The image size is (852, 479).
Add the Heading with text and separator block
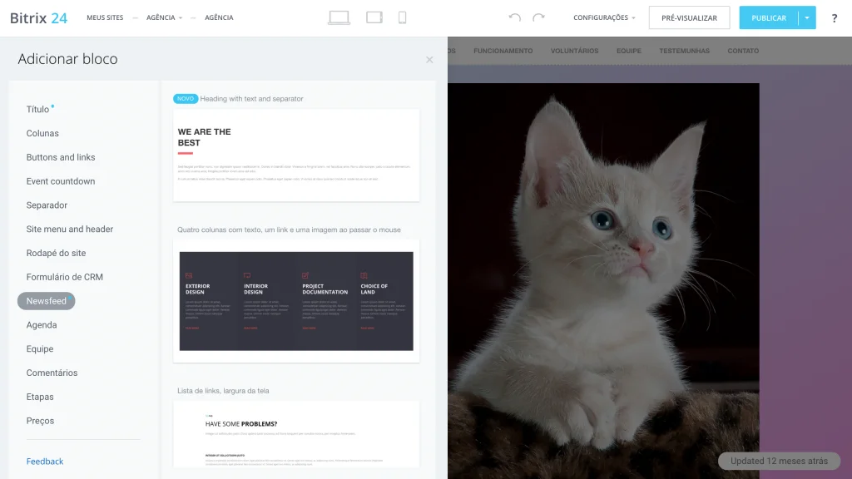(x=296, y=156)
